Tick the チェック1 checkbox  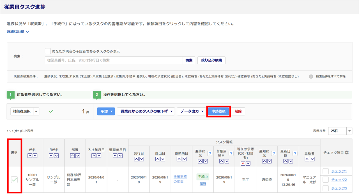pyautogui.click(x=326, y=171)
